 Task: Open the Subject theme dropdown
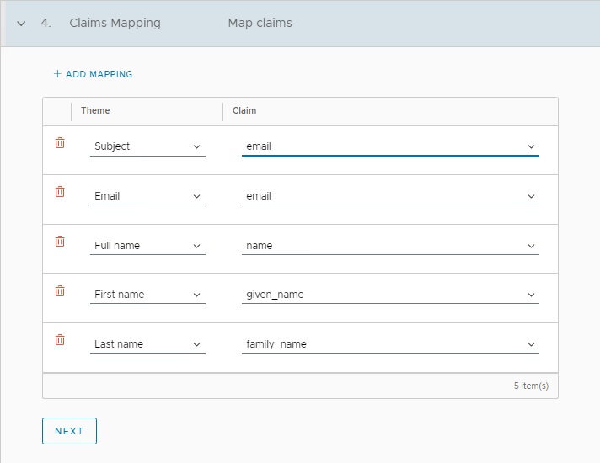click(147, 146)
